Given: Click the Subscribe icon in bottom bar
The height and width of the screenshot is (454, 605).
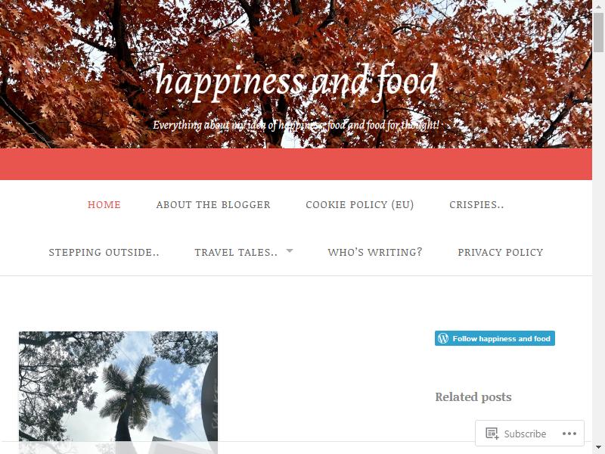Looking at the screenshot, I should tap(492, 434).
